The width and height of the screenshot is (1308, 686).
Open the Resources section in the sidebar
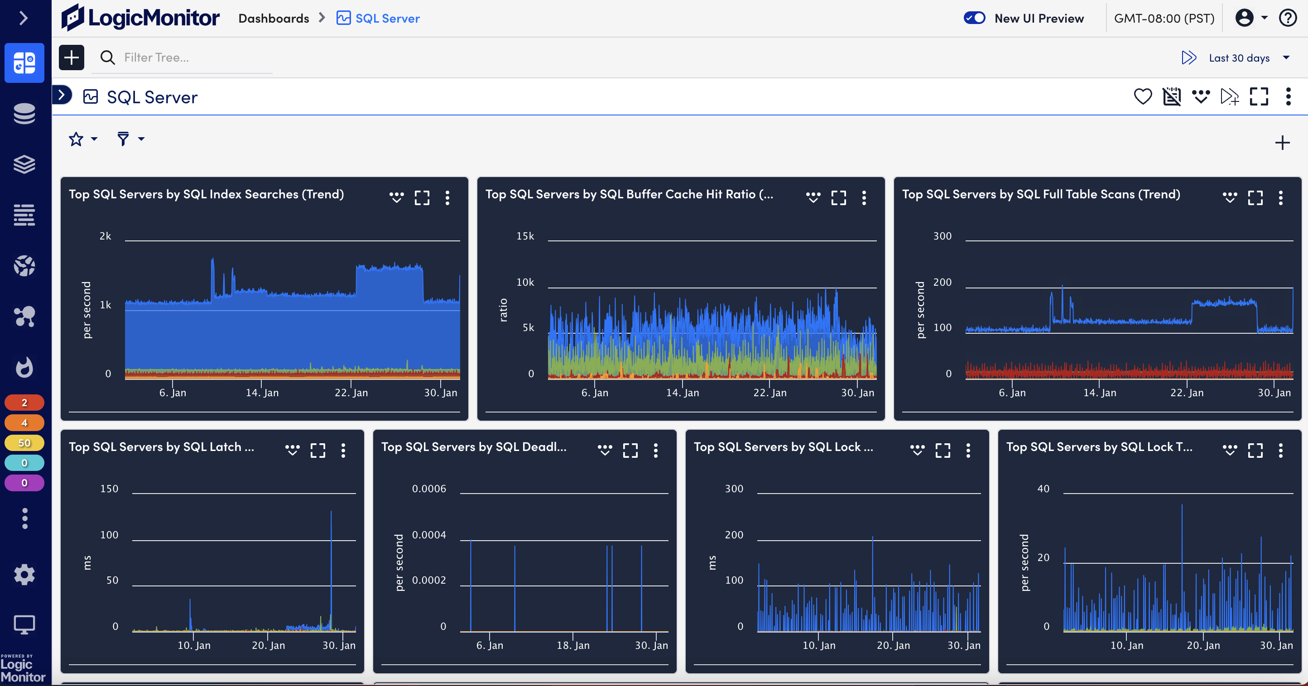(24, 113)
